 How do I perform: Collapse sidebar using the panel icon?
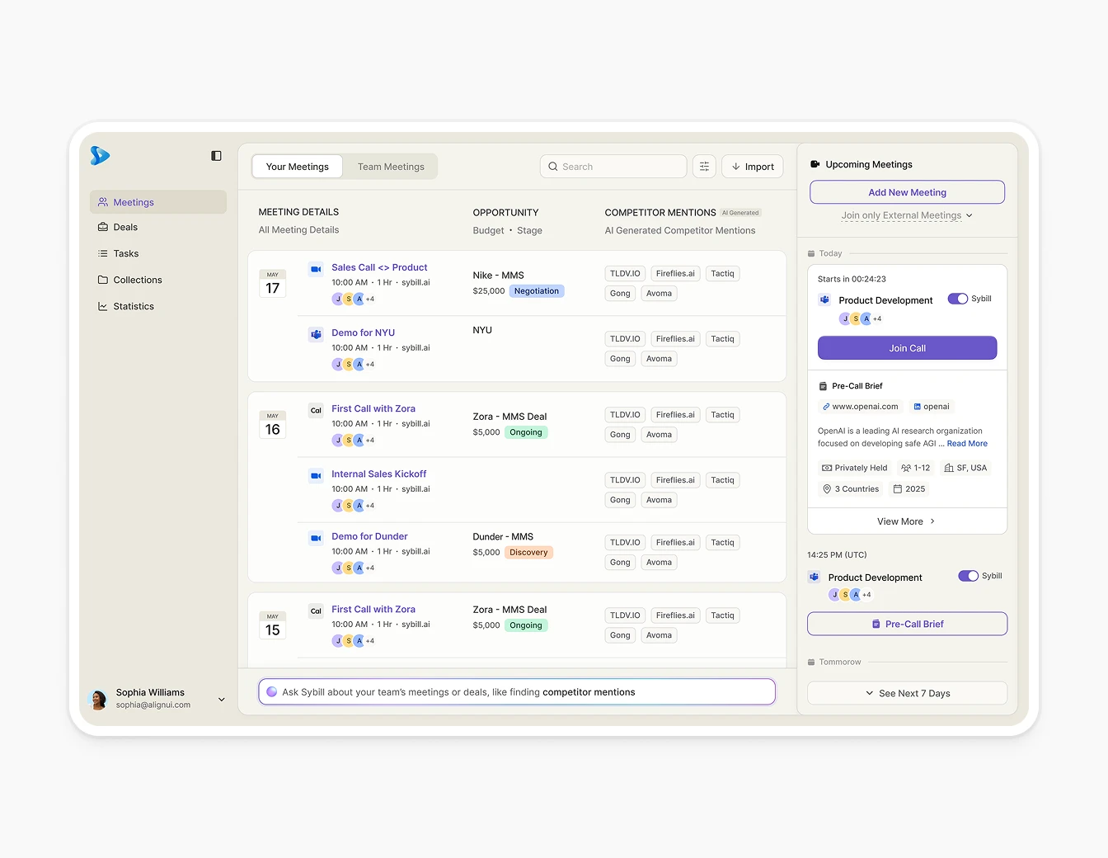pyautogui.click(x=216, y=156)
